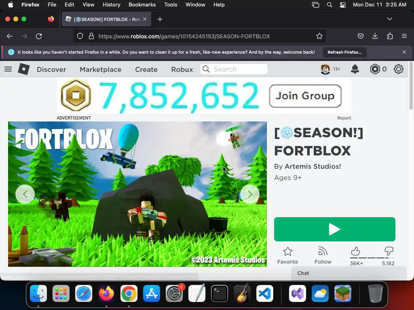Image resolution: width=414 pixels, height=310 pixels.
Task: Open the user avatar profile icon
Action: click(x=325, y=69)
